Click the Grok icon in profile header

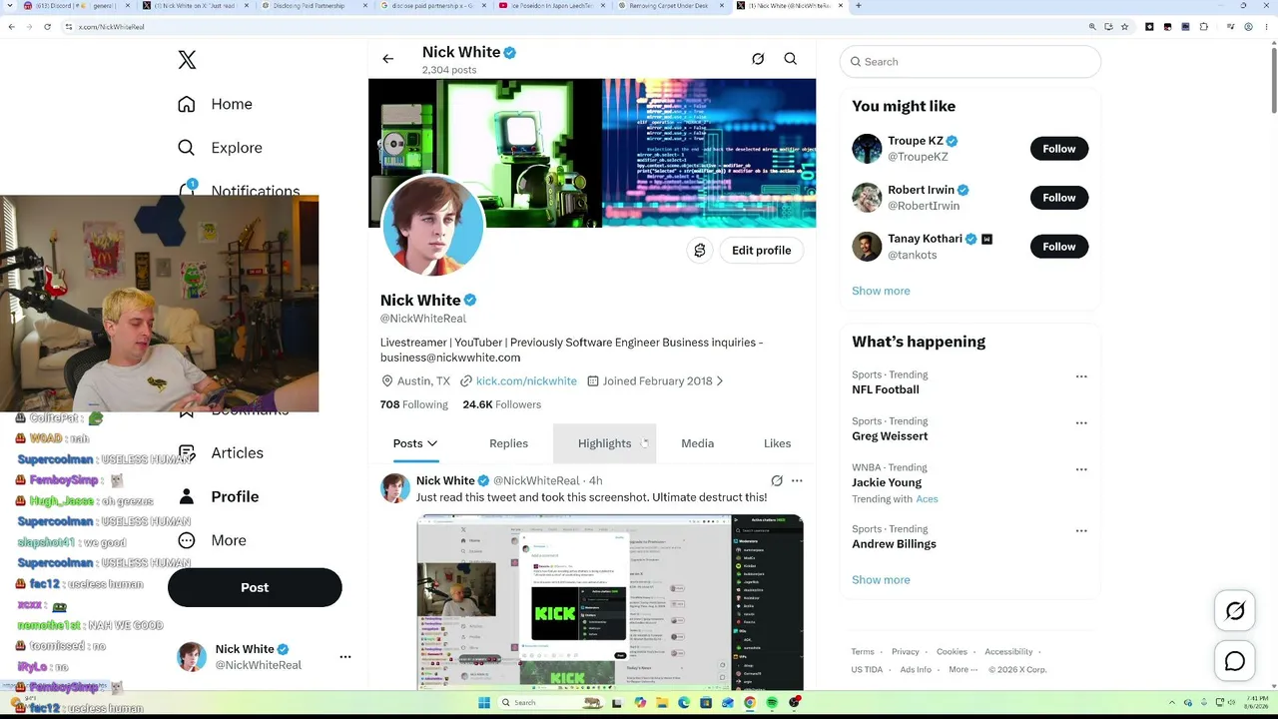tap(758, 59)
